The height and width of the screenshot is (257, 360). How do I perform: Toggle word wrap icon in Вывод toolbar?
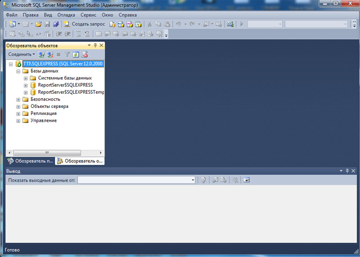click(x=246, y=180)
